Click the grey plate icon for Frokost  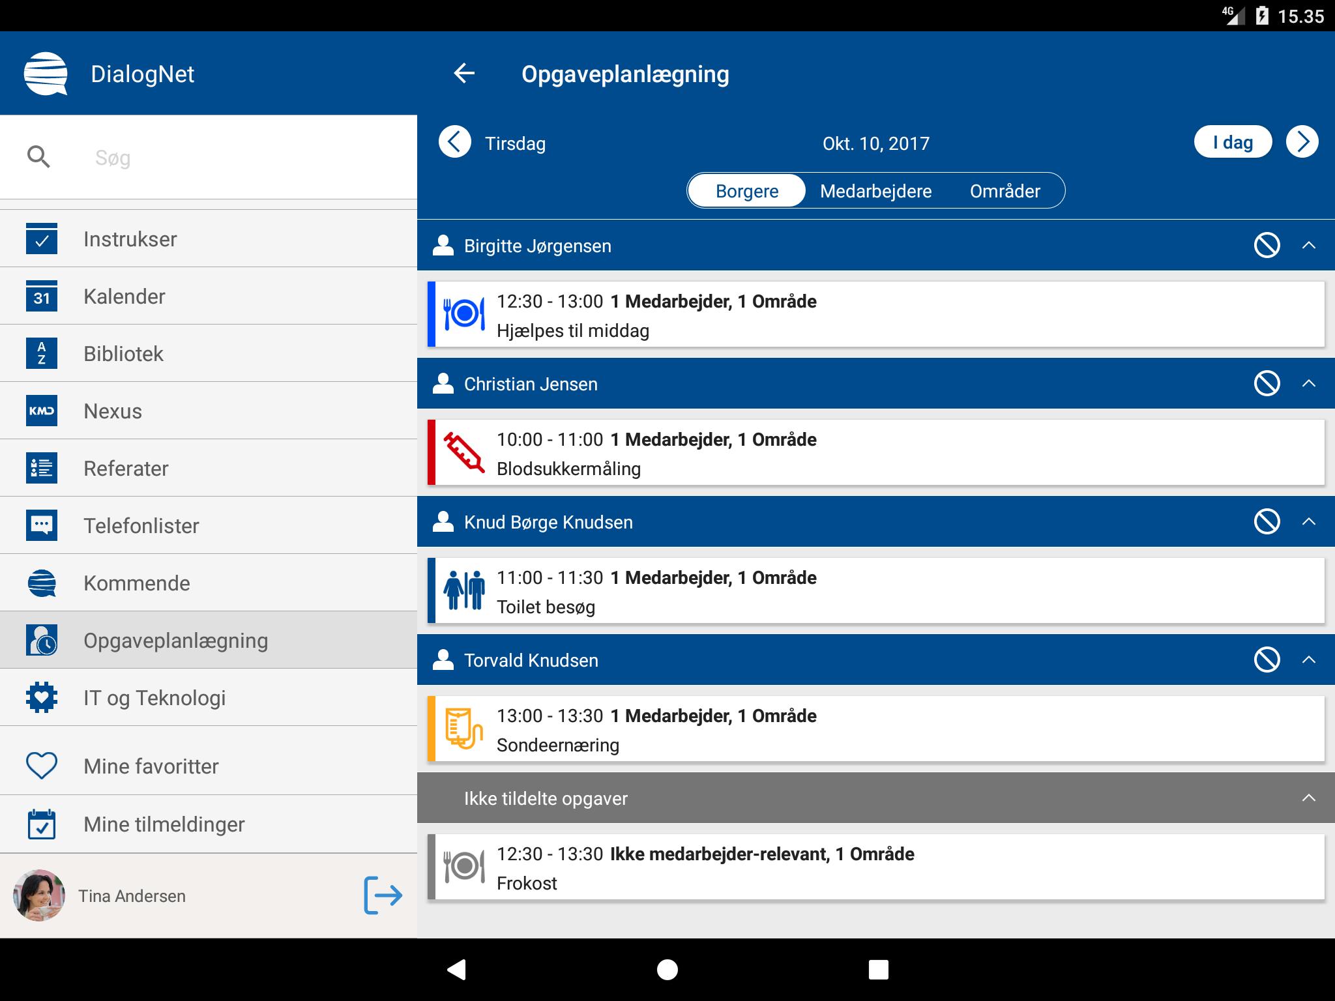(464, 867)
